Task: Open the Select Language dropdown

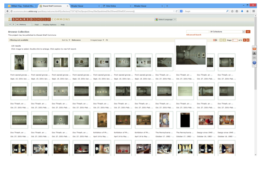Action: [165, 19]
